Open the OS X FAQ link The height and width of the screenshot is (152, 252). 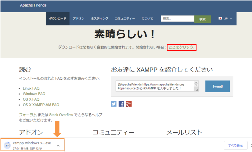pos(31,99)
